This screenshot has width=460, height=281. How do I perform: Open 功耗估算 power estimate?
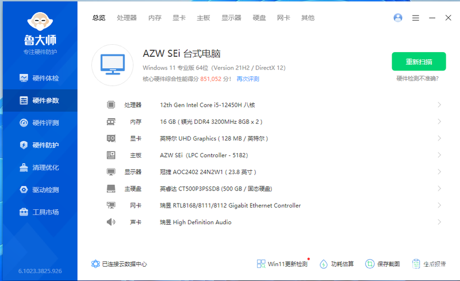(336, 264)
